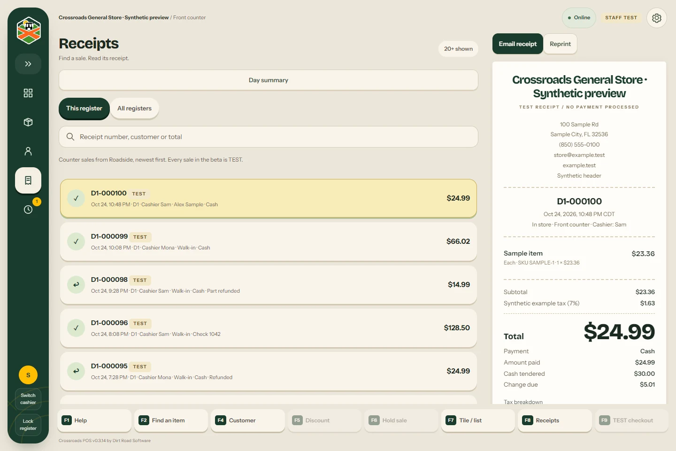The height and width of the screenshot is (451, 676).
Task: Click TEST tag on D1-000095
Action: click(x=140, y=367)
